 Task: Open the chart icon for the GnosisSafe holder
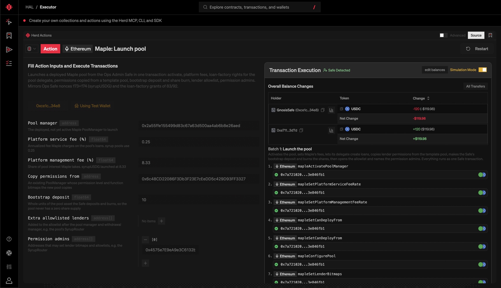coord(331,110)
